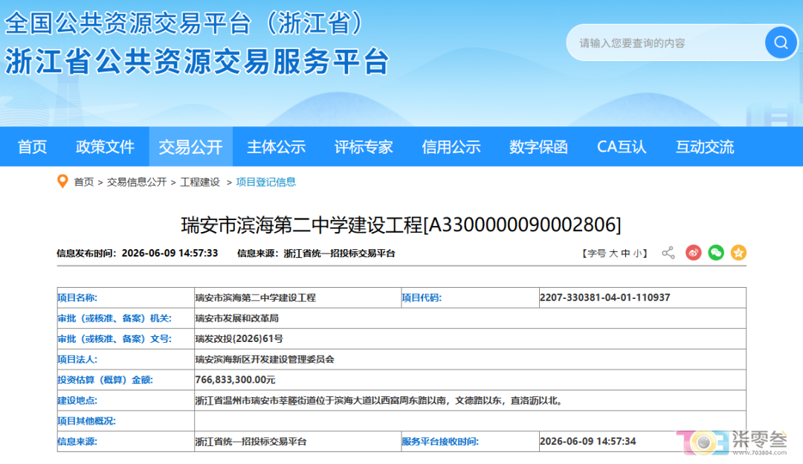Image resolution: width=803 pixels, height=464 pixels.
Task: Select the 交易公开 navigation tab
Action: coord(190,147)
